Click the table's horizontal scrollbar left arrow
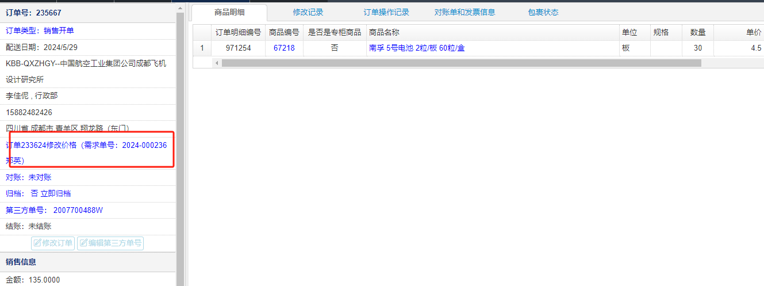This screenshot has height=286, width=764. 217,63
